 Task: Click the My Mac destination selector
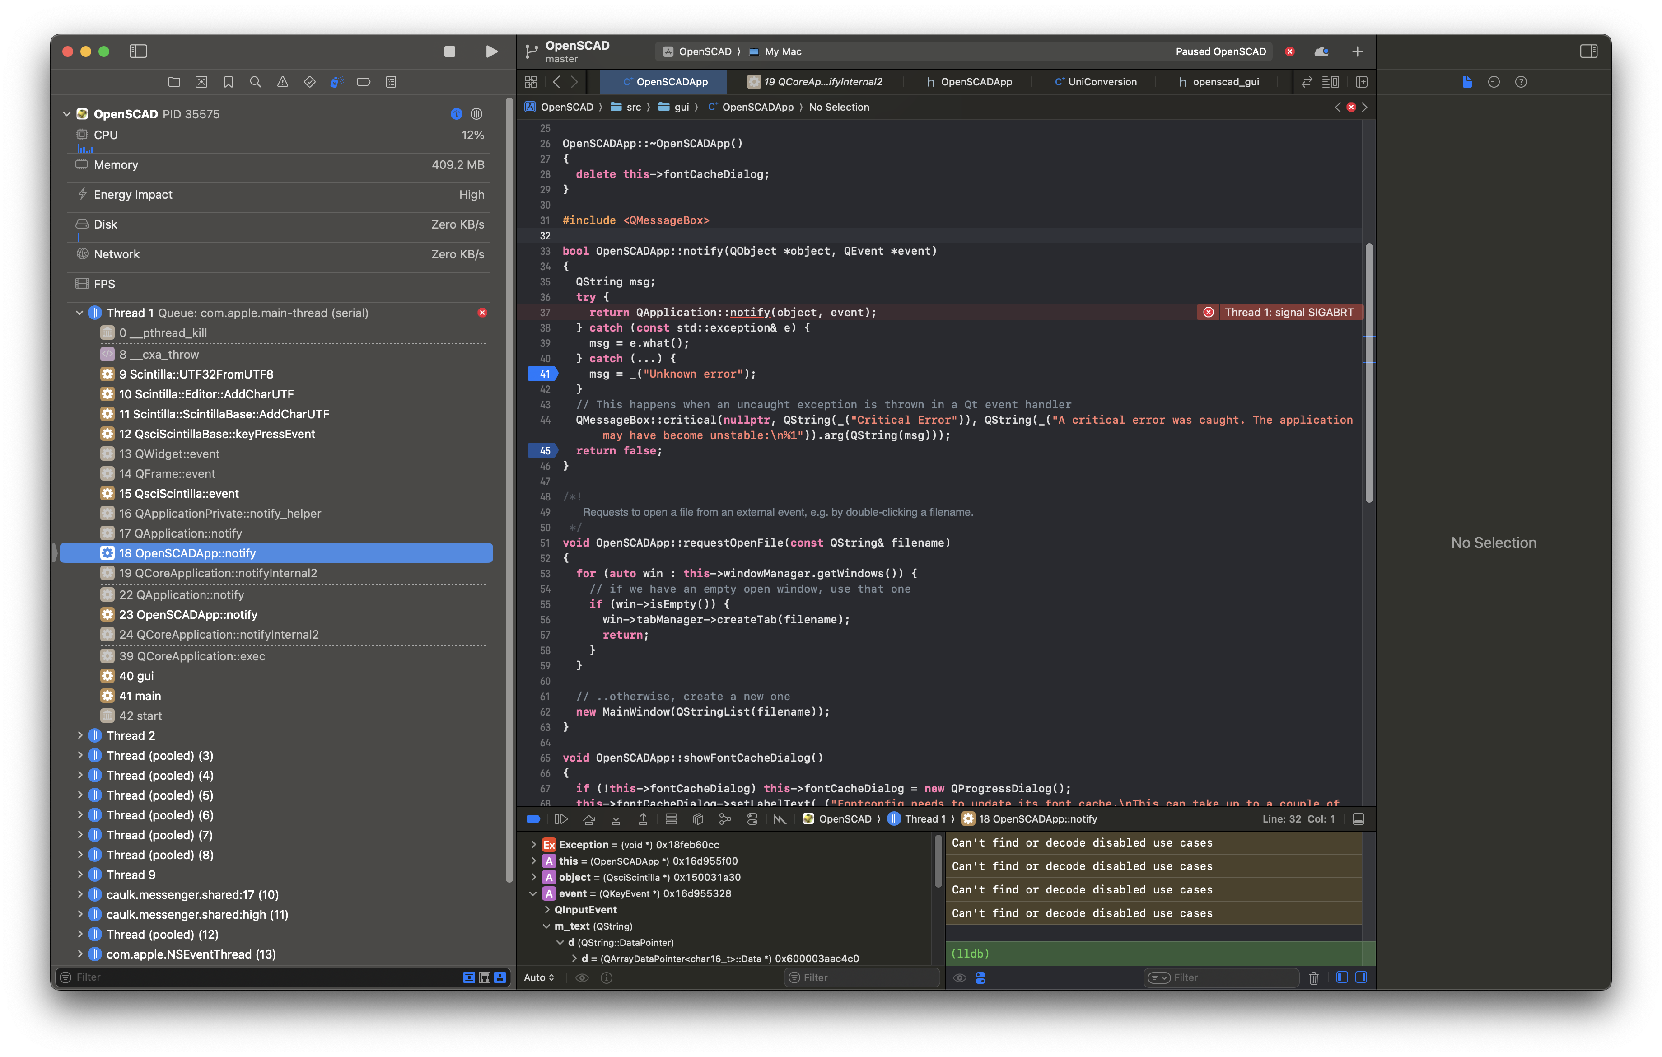click(x=775, y=52)
